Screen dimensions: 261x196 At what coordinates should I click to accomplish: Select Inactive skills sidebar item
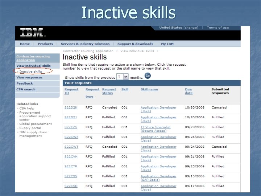30,72
